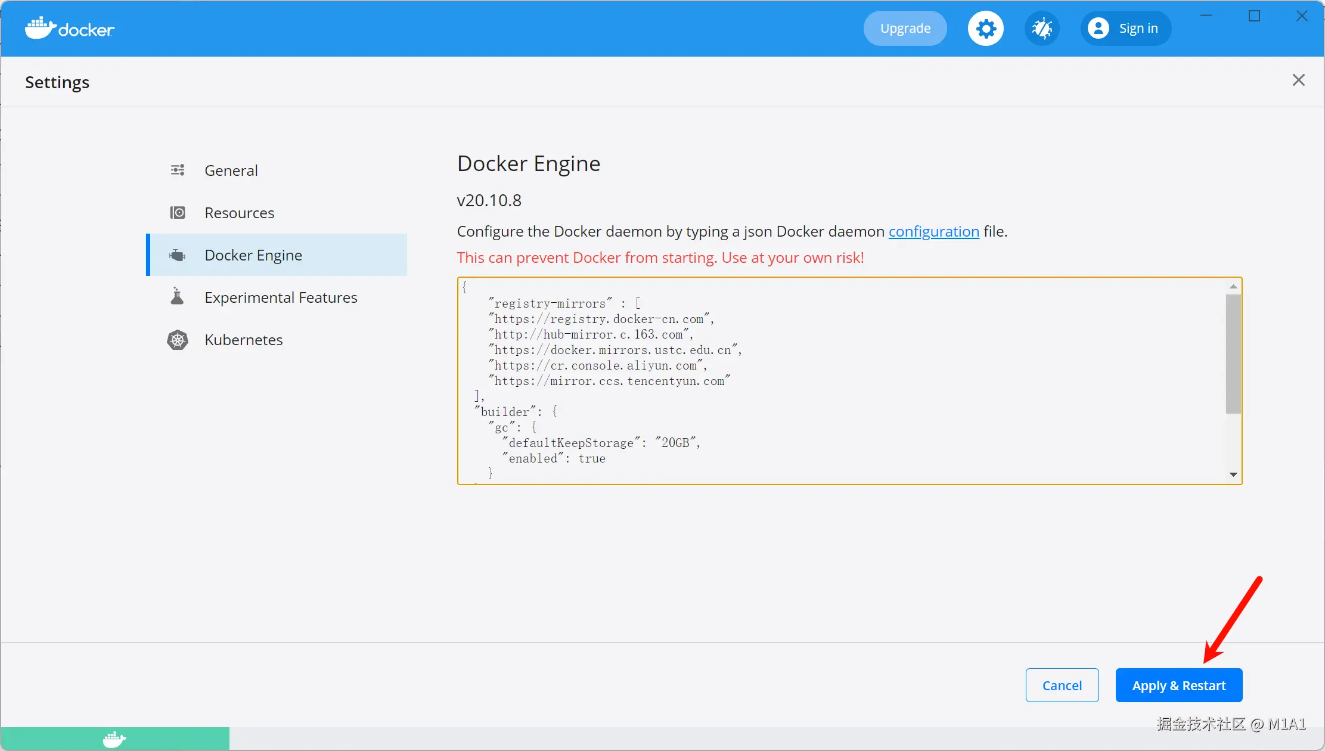Click scroll-down arrow in JSON editor
This screenshot has height=751, width=1325.
(x=1233, y=474)
